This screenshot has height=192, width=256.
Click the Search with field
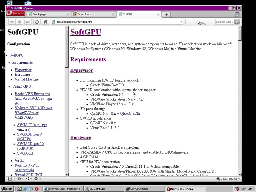tap(224, 22)
